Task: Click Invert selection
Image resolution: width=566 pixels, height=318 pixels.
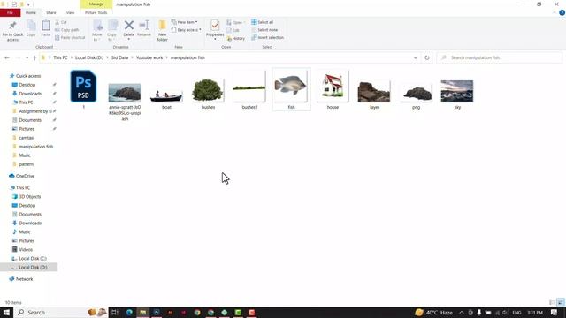Action: click(x=267, y=37)
